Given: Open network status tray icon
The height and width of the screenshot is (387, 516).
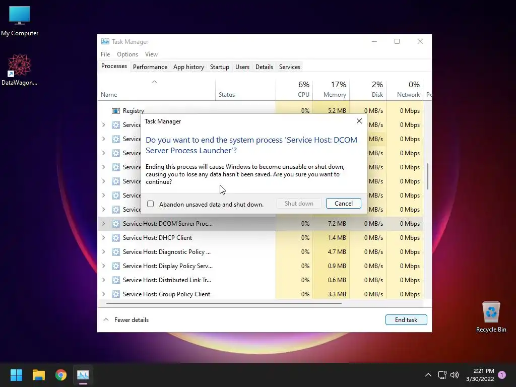Looking at the screenshot, I should tap(442, 375).
